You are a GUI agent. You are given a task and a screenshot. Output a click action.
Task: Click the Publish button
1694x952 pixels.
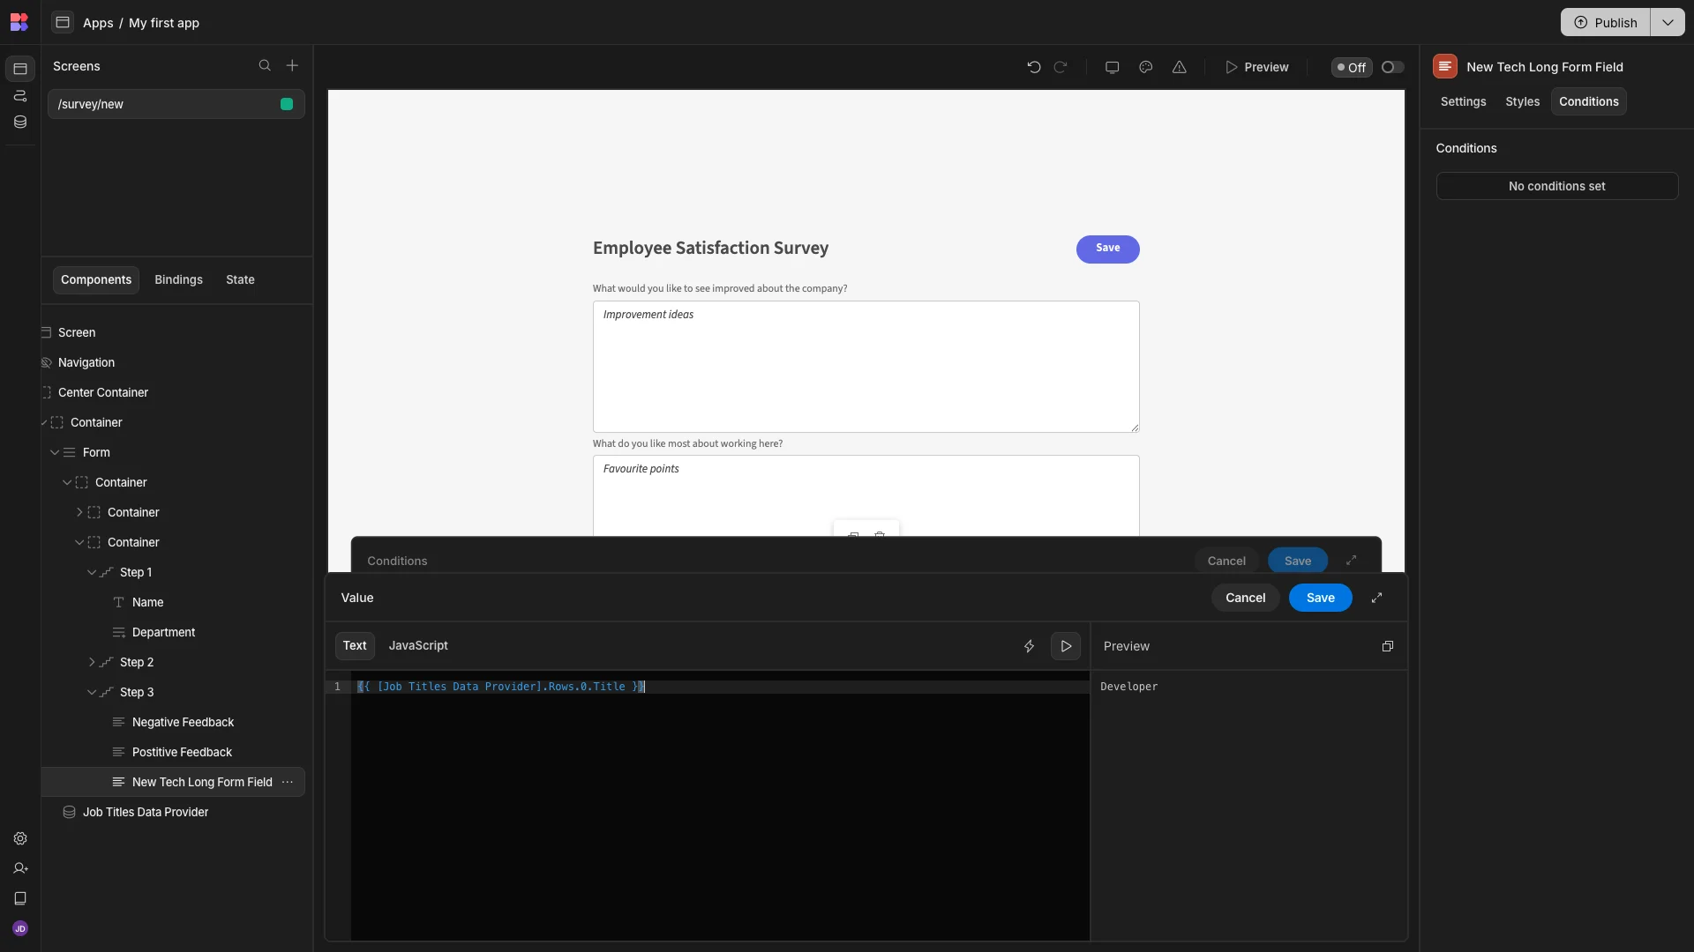(1606, 22)
